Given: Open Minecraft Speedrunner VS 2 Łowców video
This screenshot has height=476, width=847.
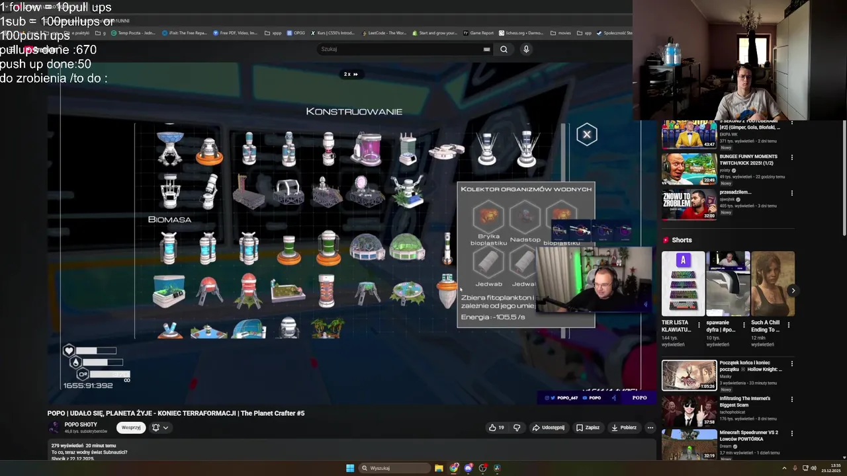Looking at the screenshot, I should pyautogui.click(x=689, y=445).
